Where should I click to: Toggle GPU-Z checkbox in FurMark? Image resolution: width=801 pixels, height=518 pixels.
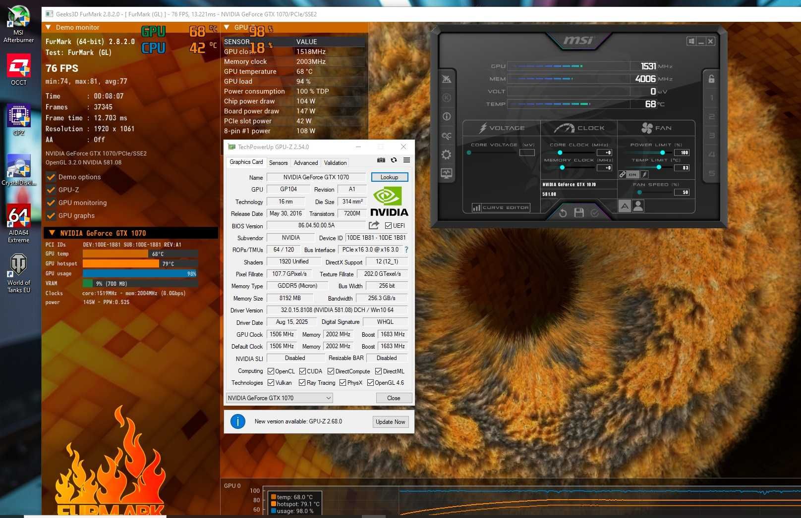[x=51, y=190]
